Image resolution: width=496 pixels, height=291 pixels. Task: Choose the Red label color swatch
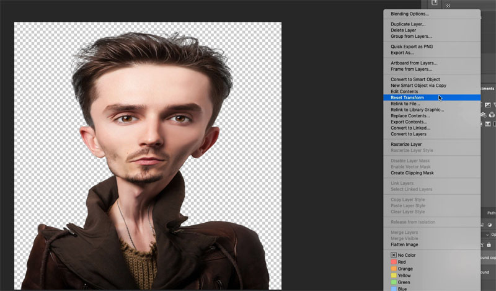393,262
